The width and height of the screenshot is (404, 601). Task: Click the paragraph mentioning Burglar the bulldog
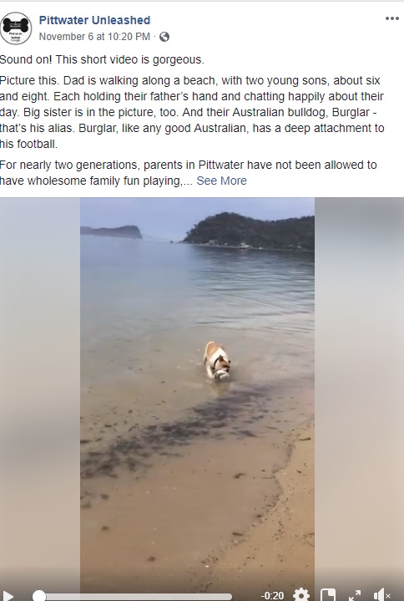(192, 112)
